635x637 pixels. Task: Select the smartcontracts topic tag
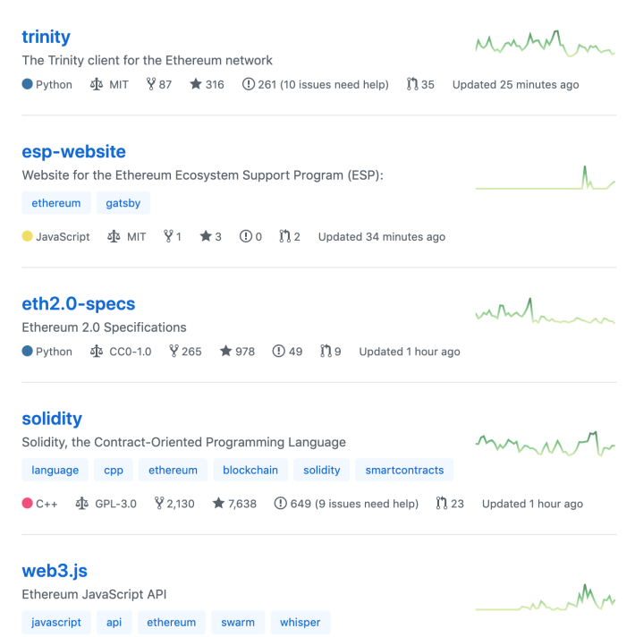(x=404, y=470)
